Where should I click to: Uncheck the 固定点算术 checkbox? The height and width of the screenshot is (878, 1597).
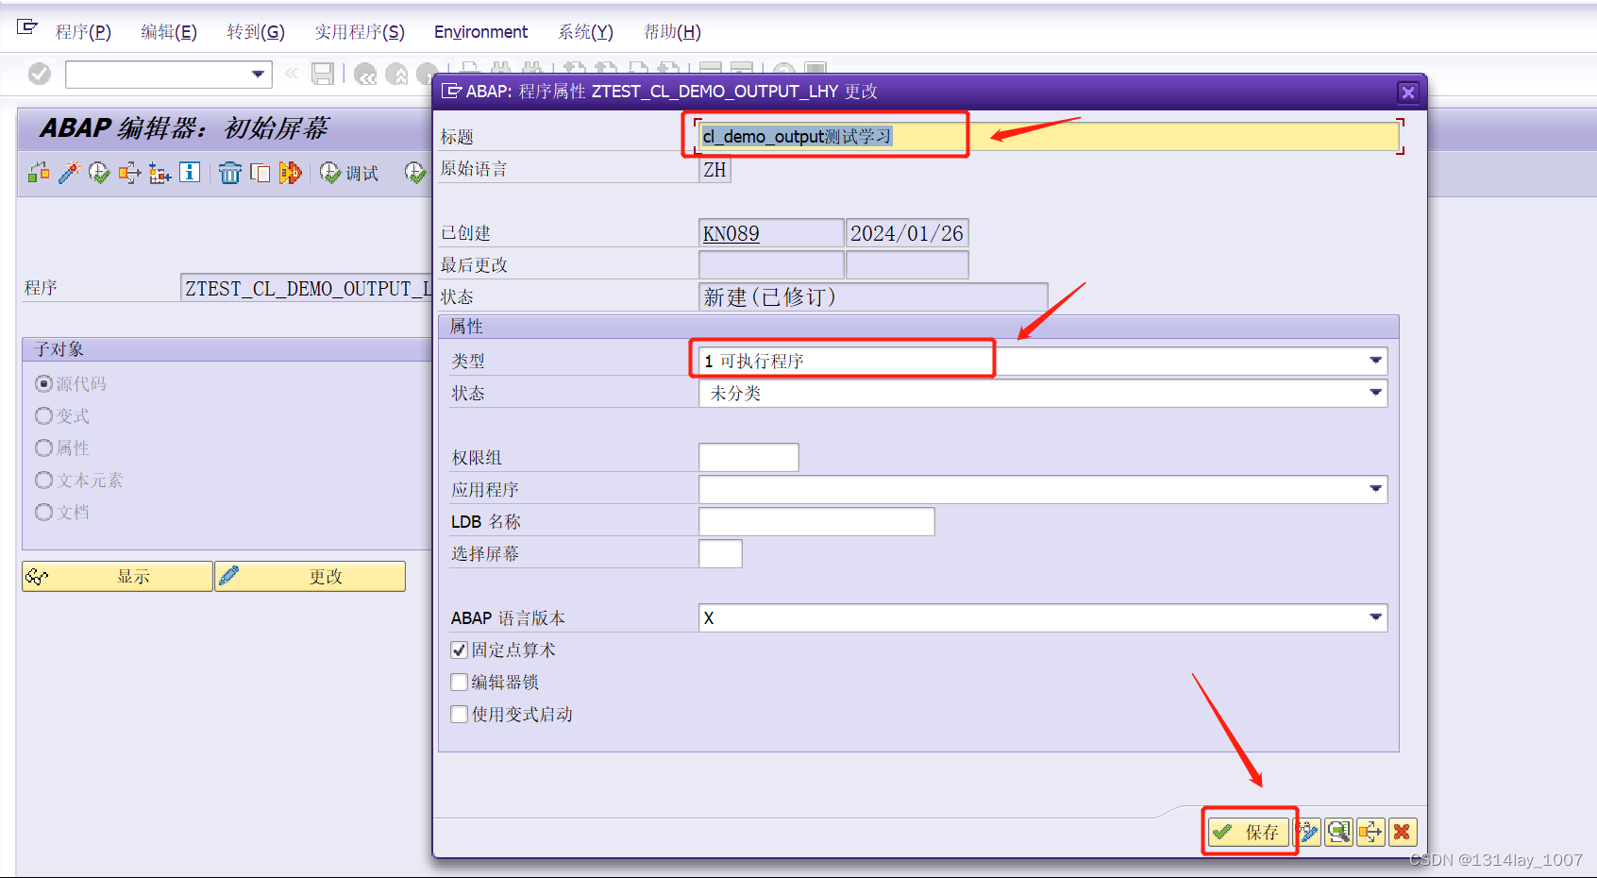460,650
